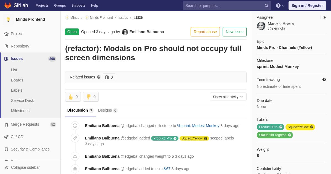
Task: Click the related issues count badge
Action: pyautogui.click(x=109, y=77)
